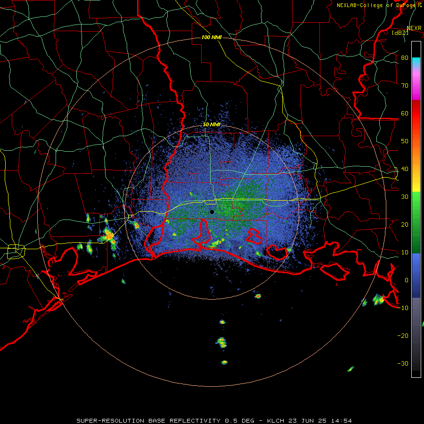Pick the cyan top band of the color bar

point(416,62)
